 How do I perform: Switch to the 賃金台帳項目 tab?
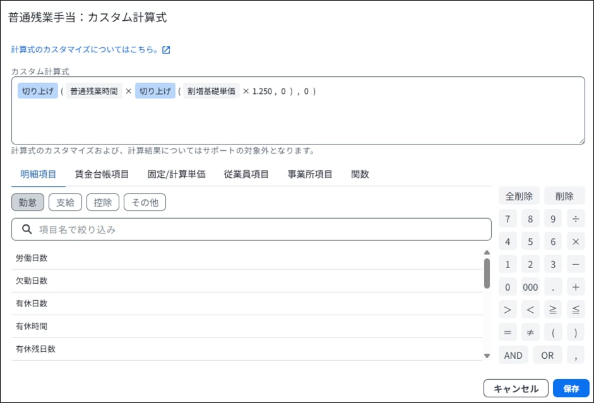coord(102,175)
